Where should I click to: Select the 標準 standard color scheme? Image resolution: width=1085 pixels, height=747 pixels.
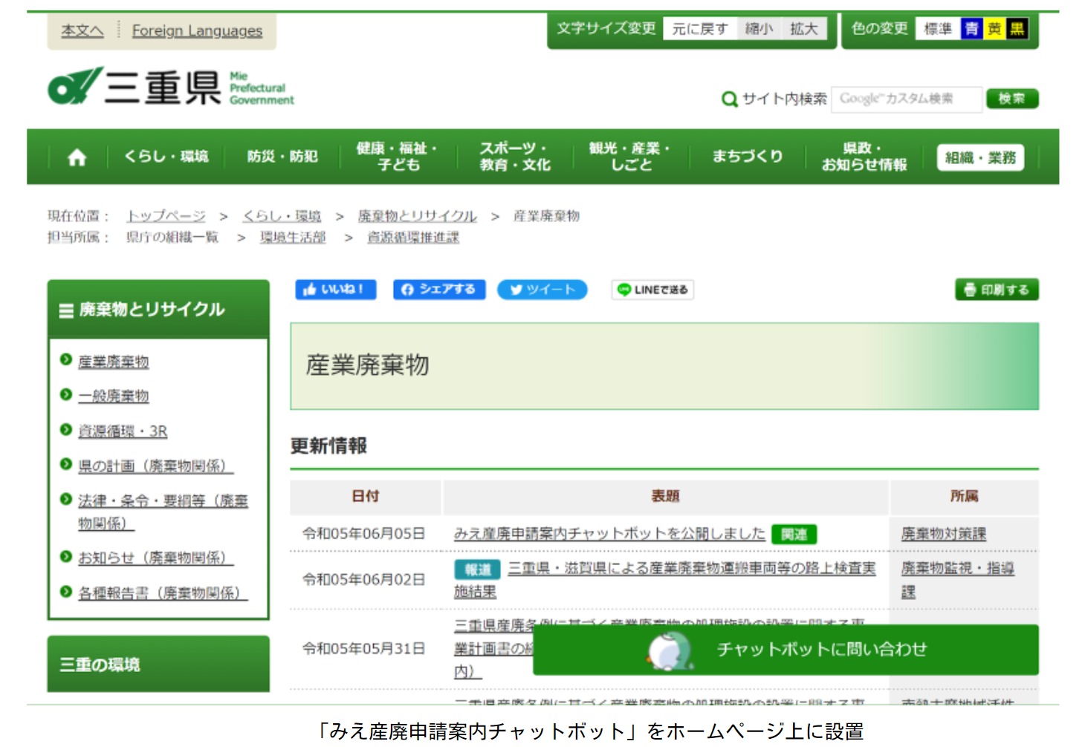click(x=938, y=29)
